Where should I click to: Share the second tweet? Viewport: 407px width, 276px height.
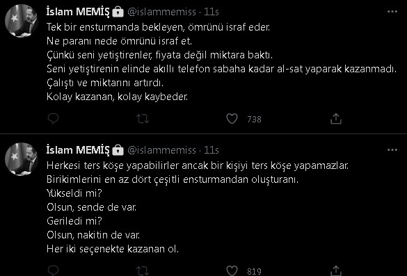tap(336, 271)
